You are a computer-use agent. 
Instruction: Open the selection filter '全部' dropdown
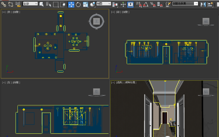click(x=30, y=4)
